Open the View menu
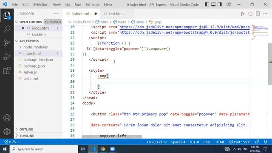272x153 pixels. point(57,5)
